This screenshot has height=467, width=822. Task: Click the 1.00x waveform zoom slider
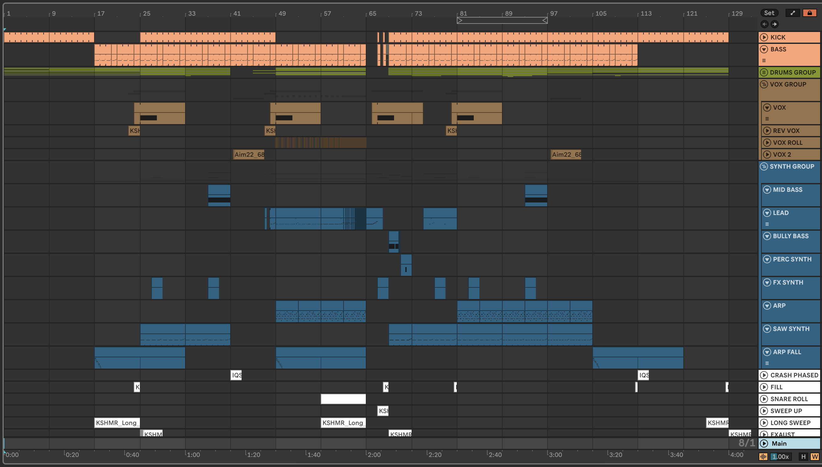[x=781, y=456]
